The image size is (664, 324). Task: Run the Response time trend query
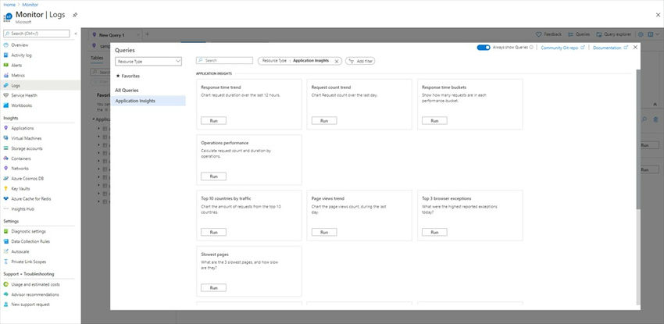213,121
